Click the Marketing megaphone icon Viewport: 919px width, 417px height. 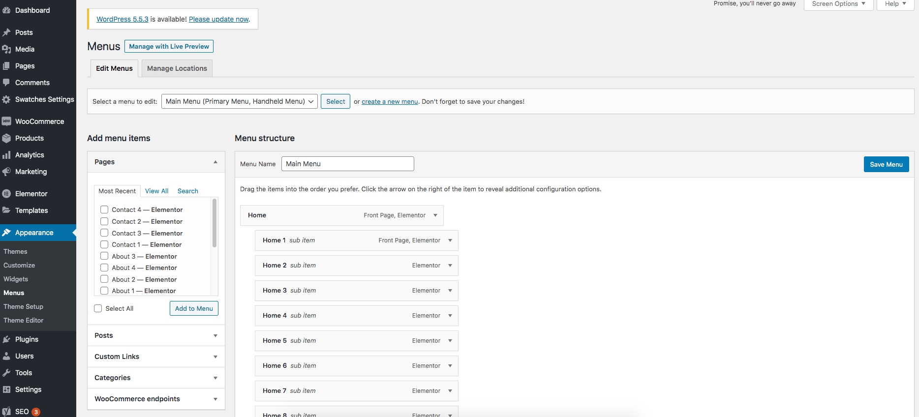pos(6,172)
